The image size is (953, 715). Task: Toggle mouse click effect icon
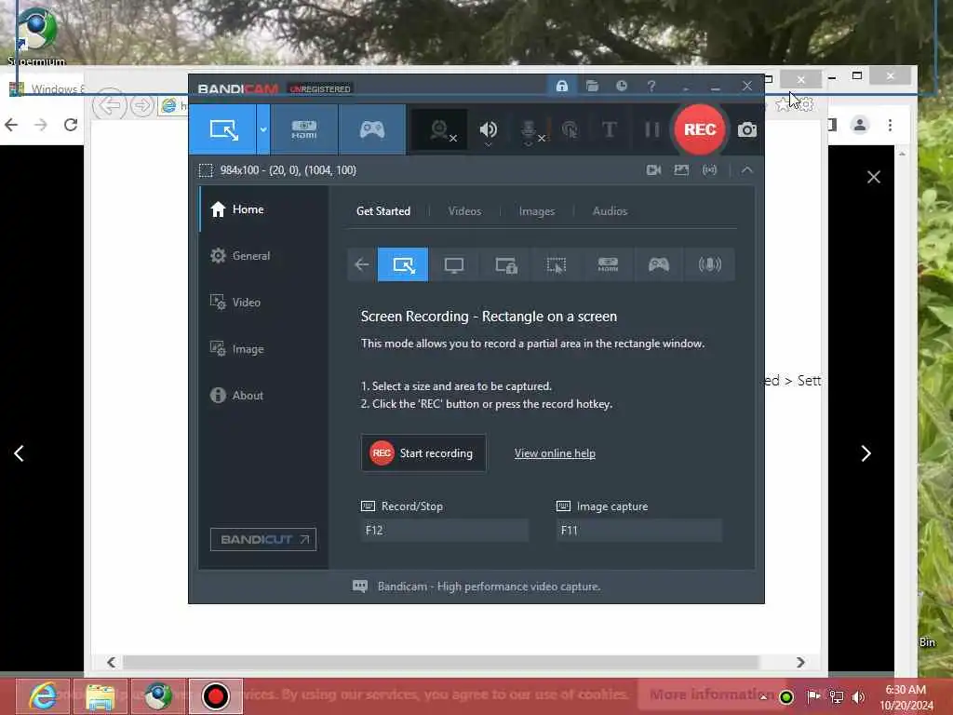pyautogui.click(x=570, y=129)
